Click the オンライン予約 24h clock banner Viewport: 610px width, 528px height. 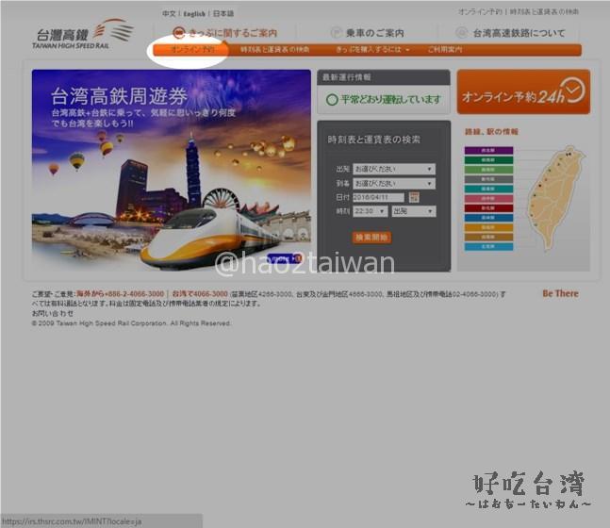point(523,92)
